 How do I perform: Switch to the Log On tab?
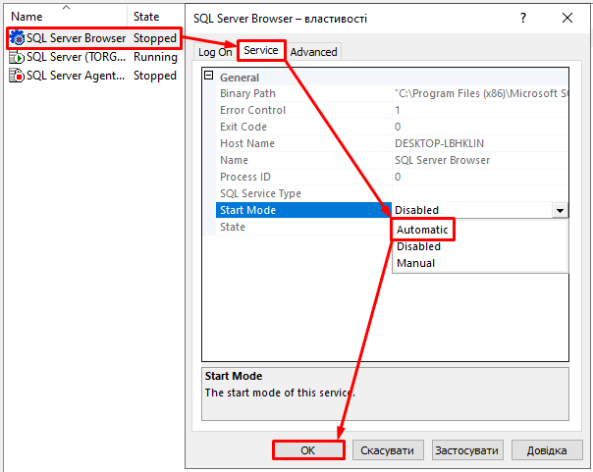coord(215,52)
